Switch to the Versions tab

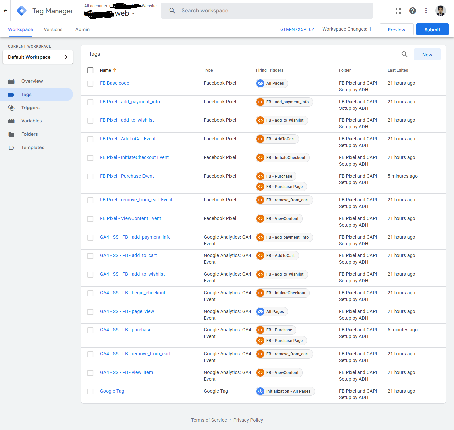click(53, 29)
